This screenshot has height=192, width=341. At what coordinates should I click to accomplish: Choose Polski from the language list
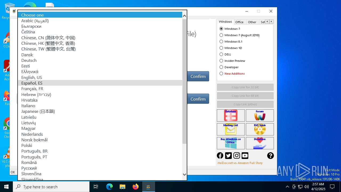[x=100, y=145]
